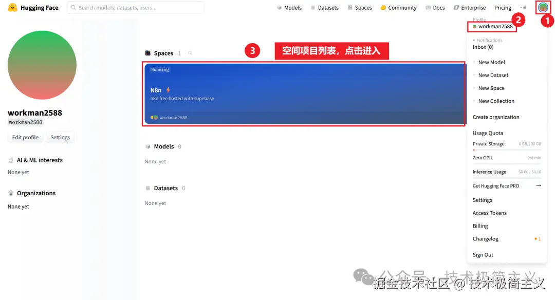Click the N8n space description text
The image size is (555, 300).
pos(182,98)
